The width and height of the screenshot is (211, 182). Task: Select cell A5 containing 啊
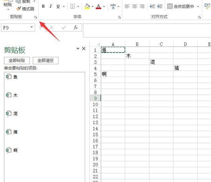(113, 74)
